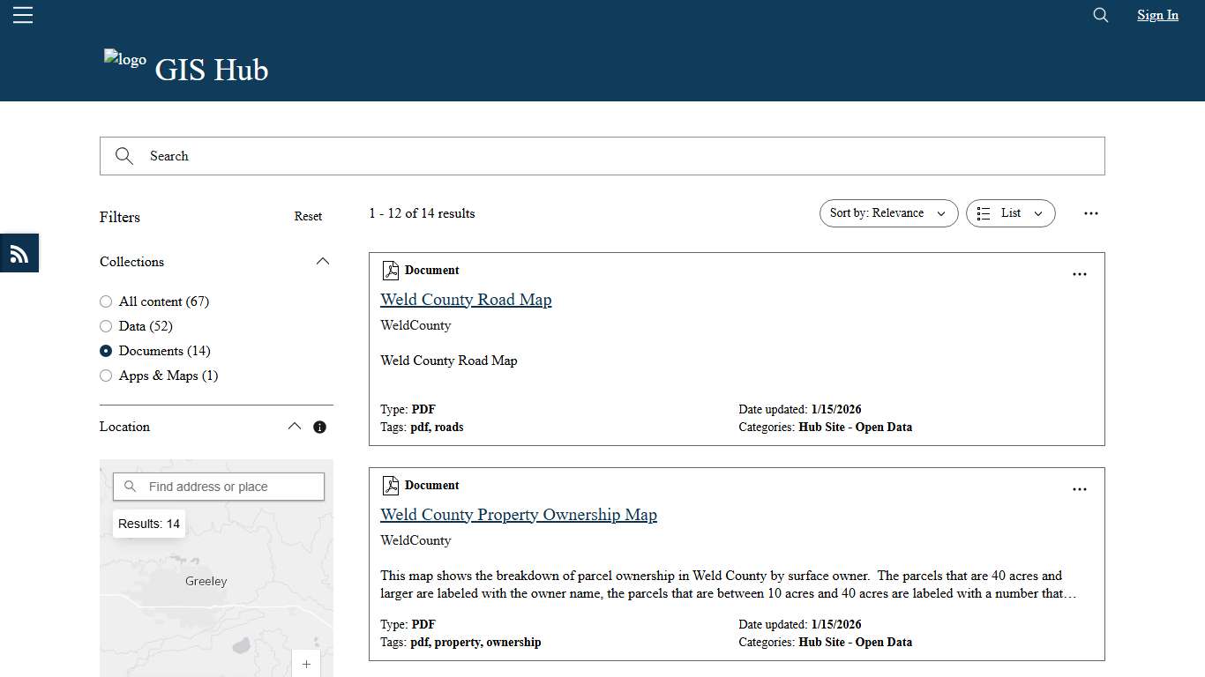This screenshot has height=677, width=1205.
Task: Click the Sign In link
Action: click(x=1156, y=15)
